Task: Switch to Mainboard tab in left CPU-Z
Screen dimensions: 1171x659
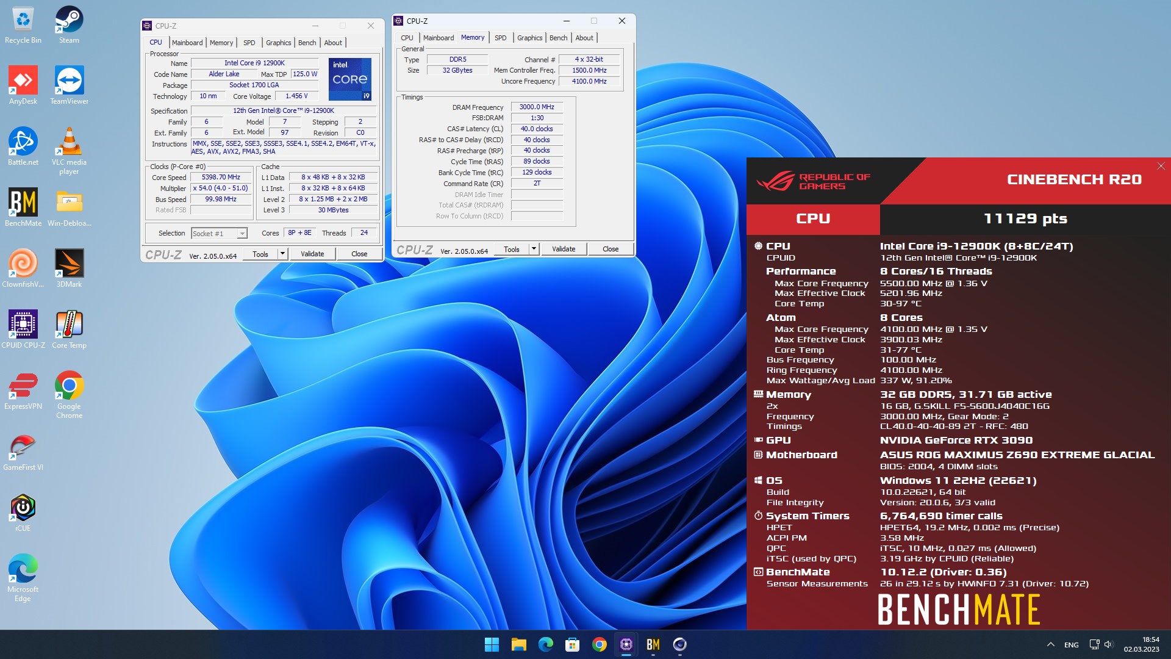Action: (x=187, y=43)
